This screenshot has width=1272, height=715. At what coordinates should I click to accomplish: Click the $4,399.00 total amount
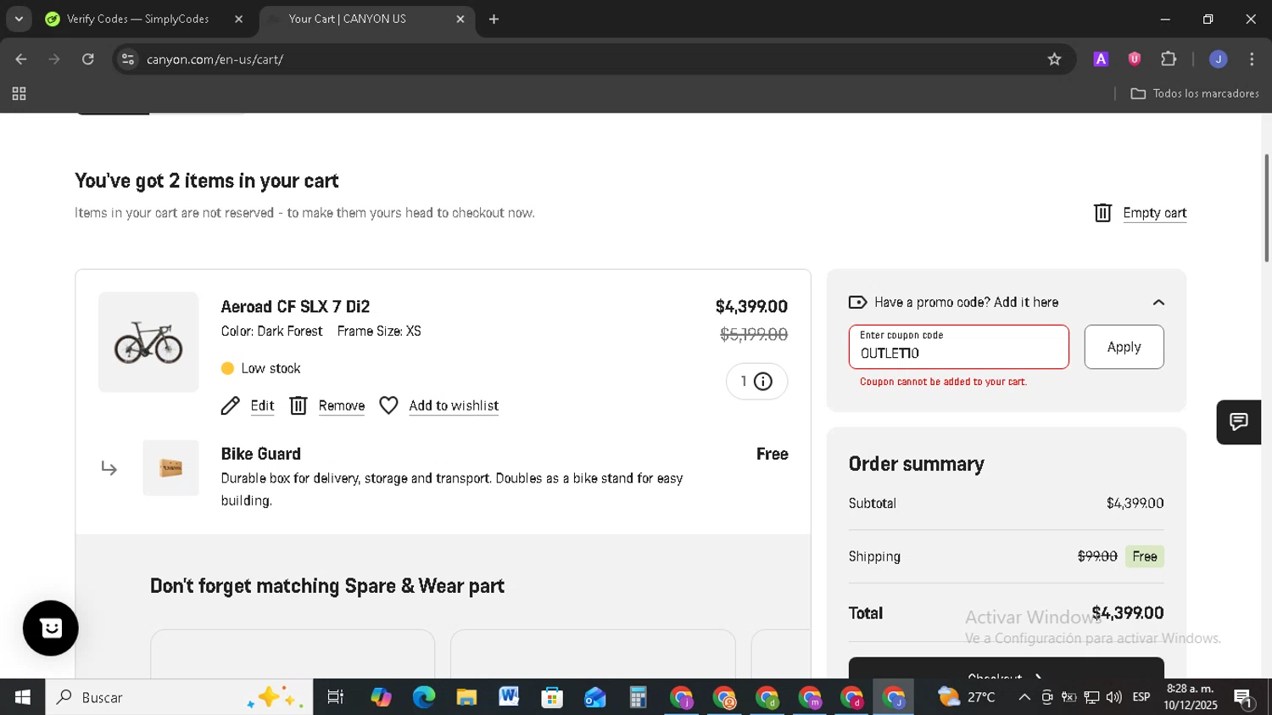pos(1127,613)
